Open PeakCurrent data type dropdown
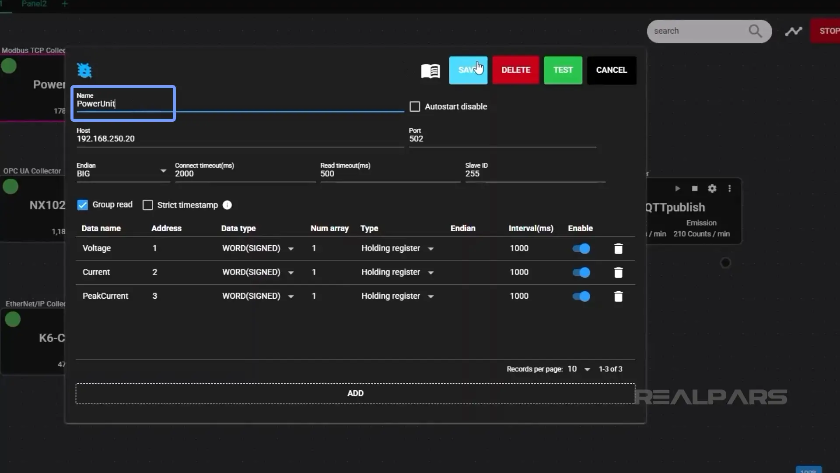This screenshot has width=840, height=473. pyautogui.click(x=258, y=297)
